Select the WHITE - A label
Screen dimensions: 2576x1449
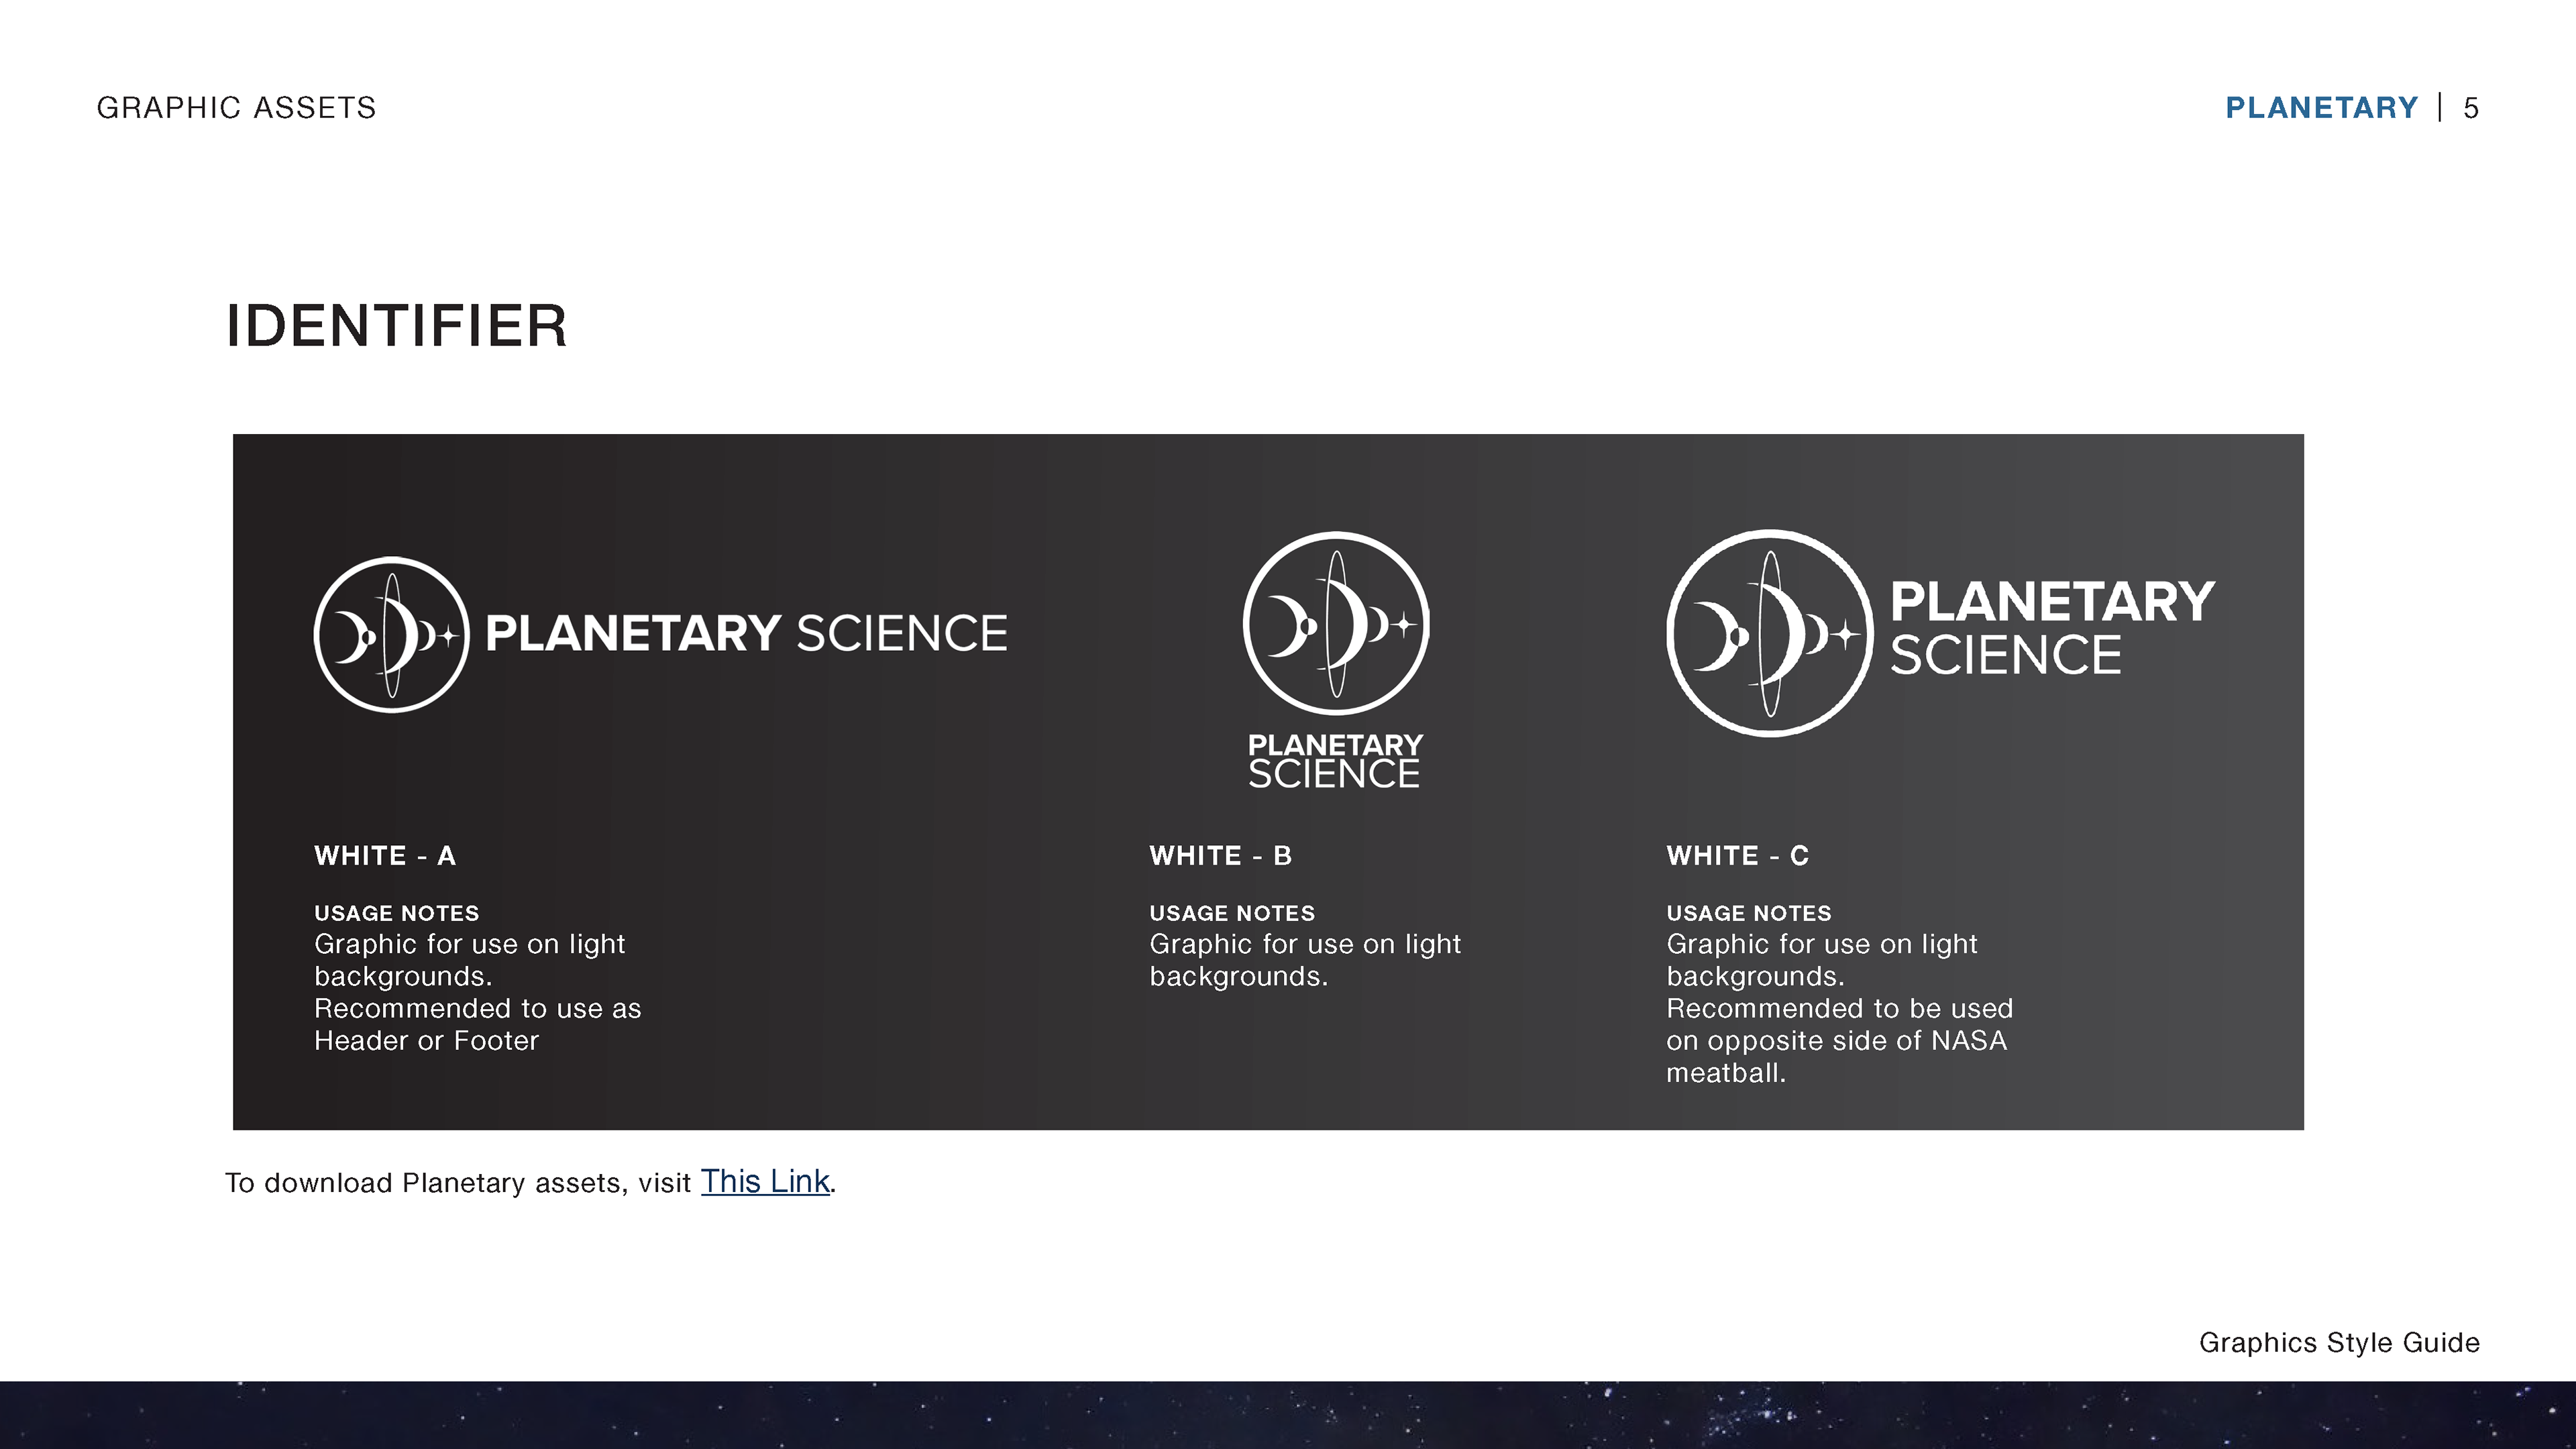point(385,856)
